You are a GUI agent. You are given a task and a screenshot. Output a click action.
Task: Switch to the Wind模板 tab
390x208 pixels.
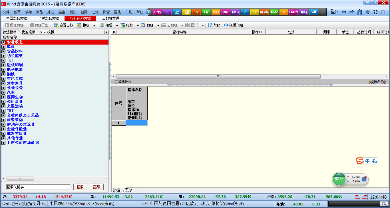47,32
